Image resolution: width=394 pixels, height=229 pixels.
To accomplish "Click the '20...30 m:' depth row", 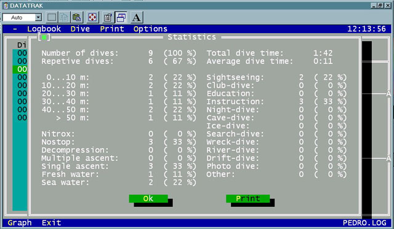I will point(119,93).
